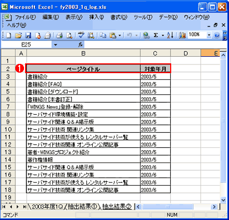This screenshot has height=220, width=229.
Task: Click the horizontal scrollbar thumb
Action: (167, 207)
